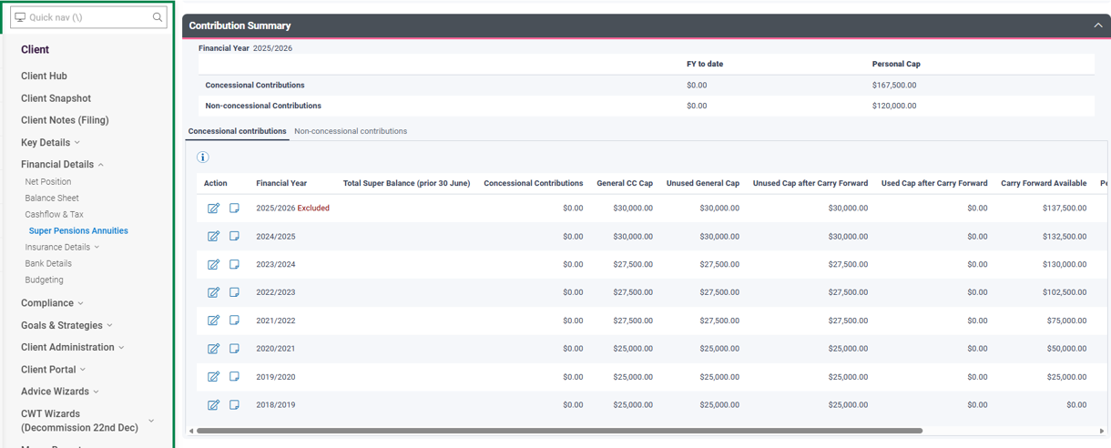
Task: Open the note icon for 2018/2019 row
Action: [x=234, y=405]
